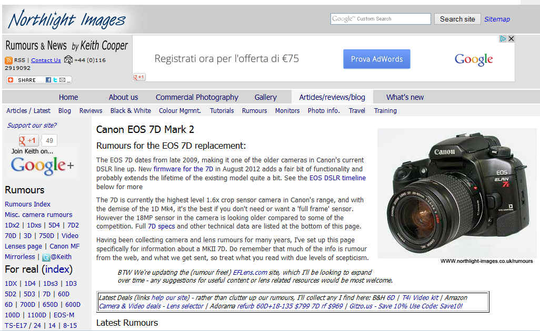Open the EFLens.com link

250,273
